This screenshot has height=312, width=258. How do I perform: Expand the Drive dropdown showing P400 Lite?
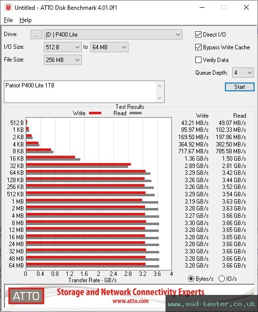[x=113, y=35]
